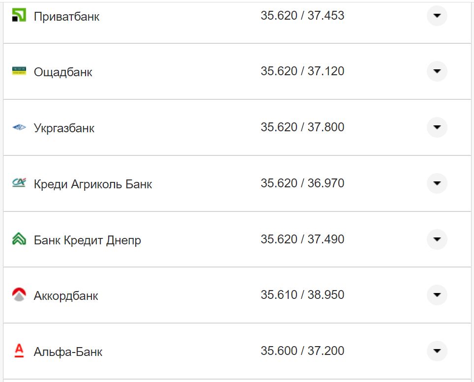
Task: Expand the Альфа-Банк row dropdown
Action: [437, 351]
